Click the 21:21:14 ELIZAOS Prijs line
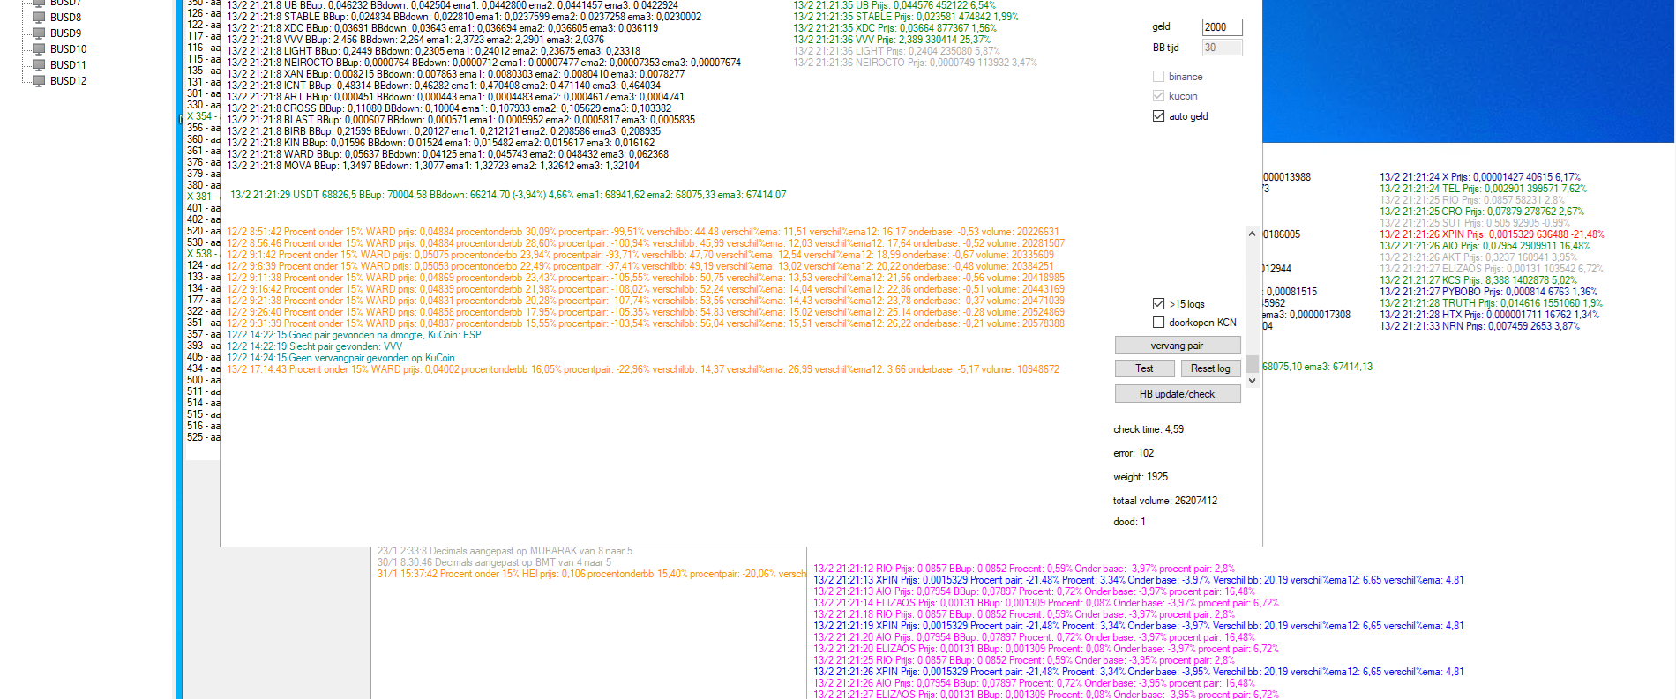 [1046, 603]
